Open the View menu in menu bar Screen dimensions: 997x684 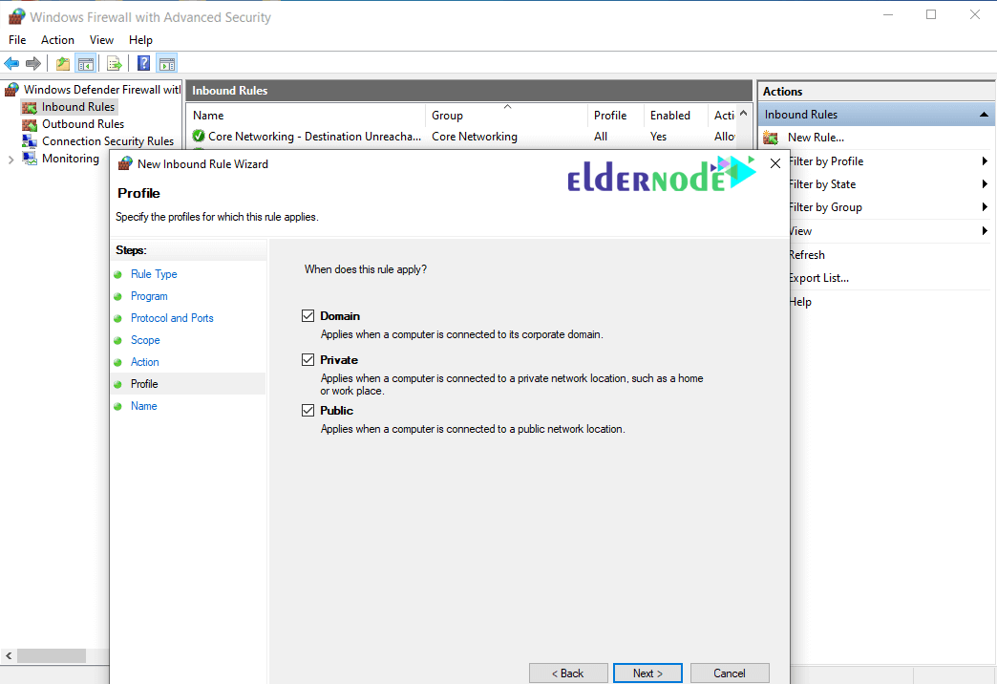[101, 40]
